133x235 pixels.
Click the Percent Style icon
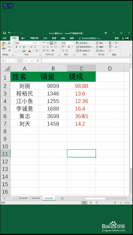coord(69,47)
